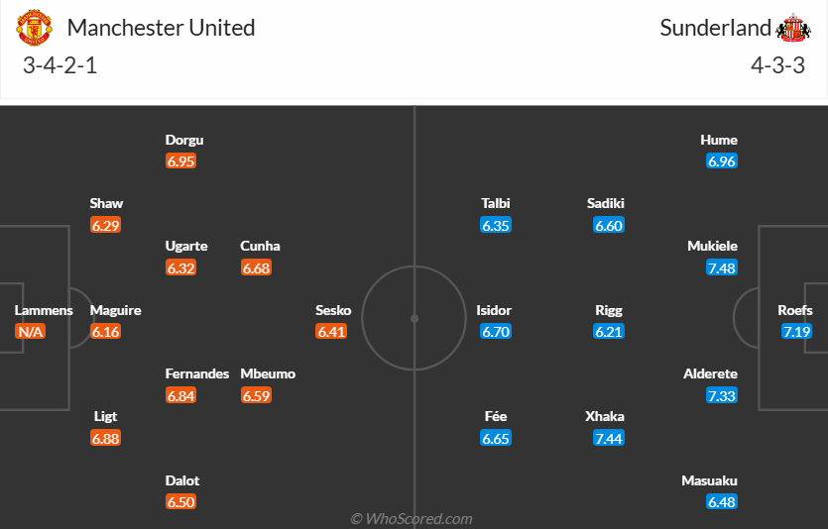
Task: Click Xhaka's 7.44 rating badge
Action: coord(609,439)
